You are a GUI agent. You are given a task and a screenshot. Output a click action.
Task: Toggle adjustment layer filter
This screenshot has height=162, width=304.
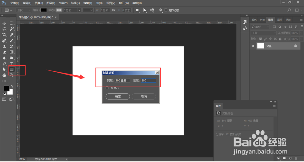[280, 27]
